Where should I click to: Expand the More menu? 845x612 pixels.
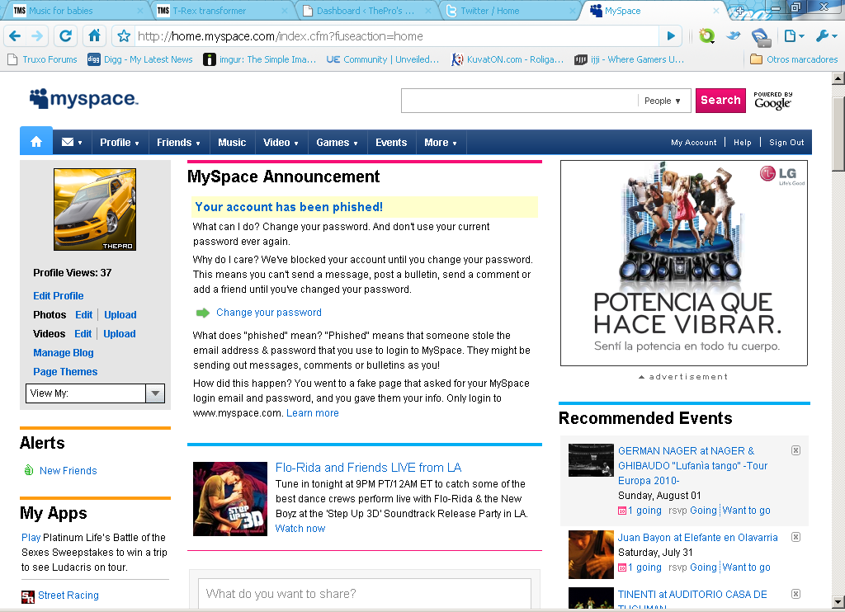[x=441, y=142]
